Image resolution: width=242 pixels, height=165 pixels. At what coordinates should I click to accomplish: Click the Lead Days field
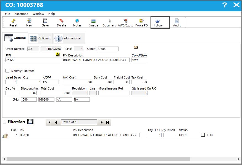[x=11, y=82]
